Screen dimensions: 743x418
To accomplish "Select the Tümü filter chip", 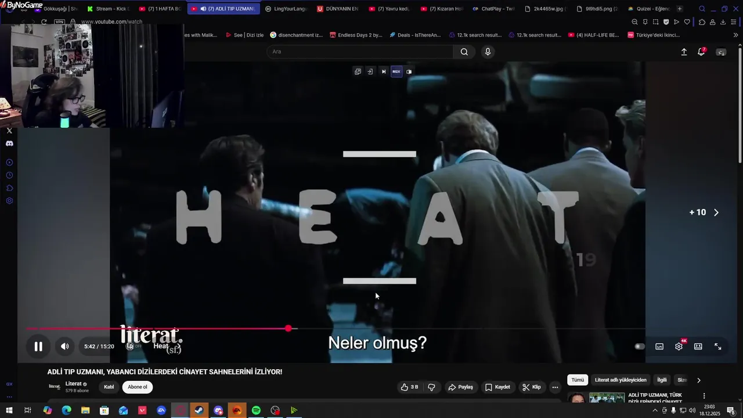I will pos(578,380).
